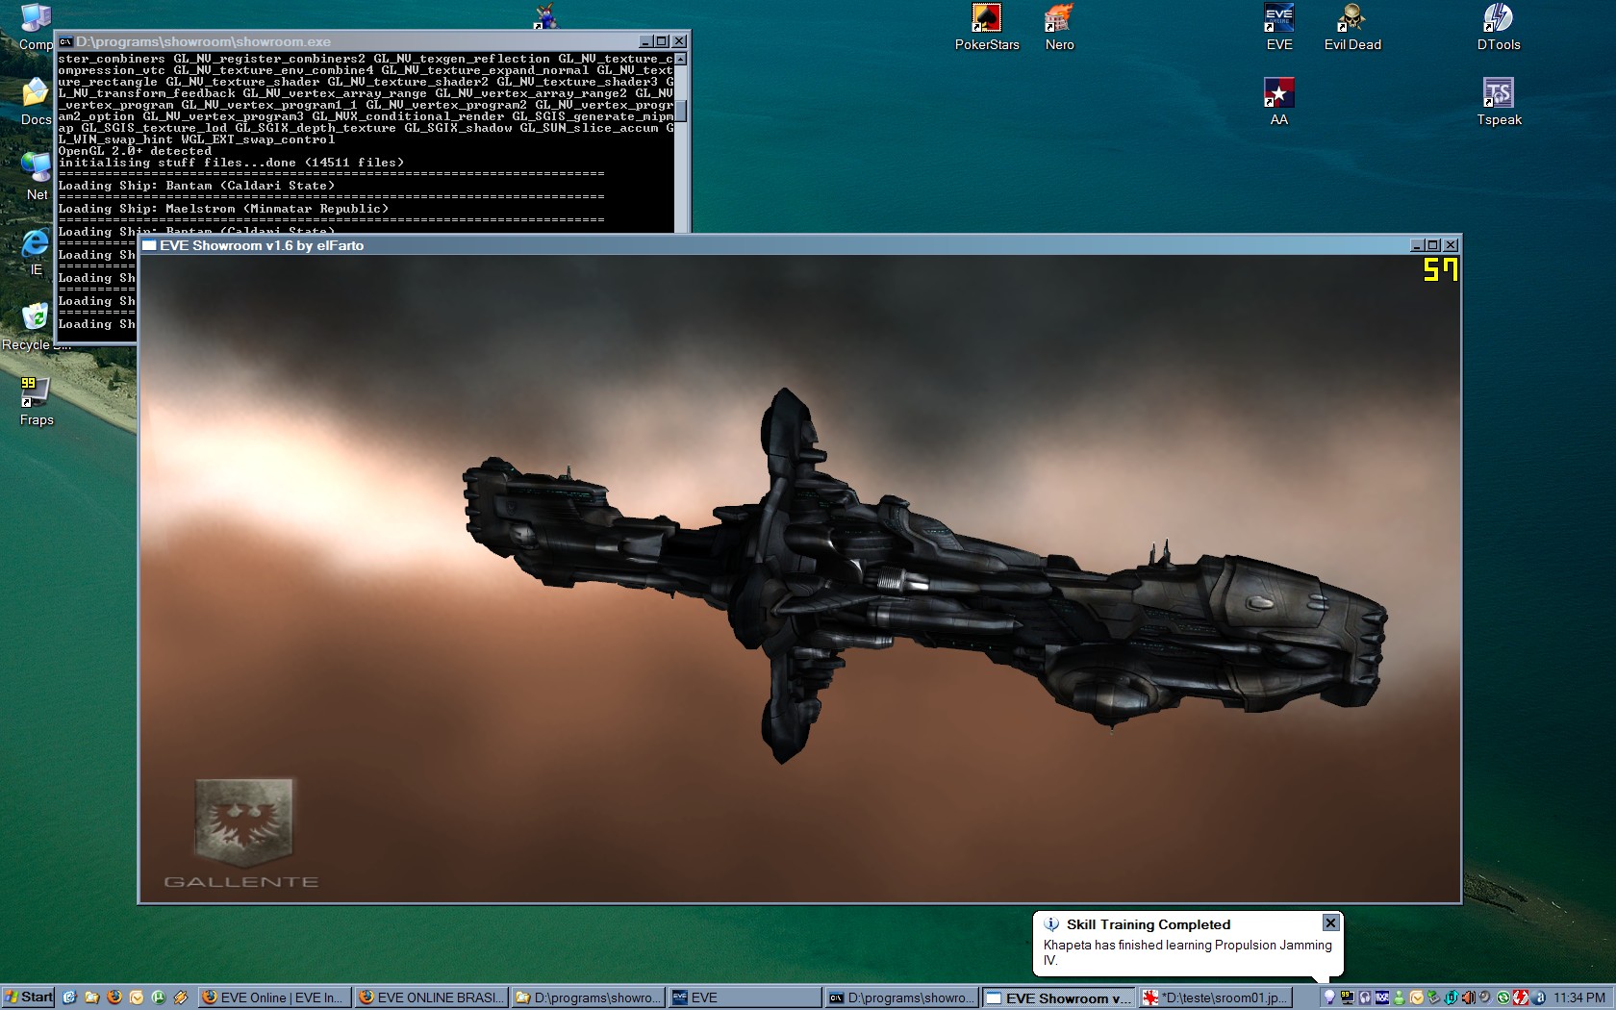Open the folder icon in quick launch
Image resolution: width=1616 pixels, height=1010 pixels.
(91, 997)
